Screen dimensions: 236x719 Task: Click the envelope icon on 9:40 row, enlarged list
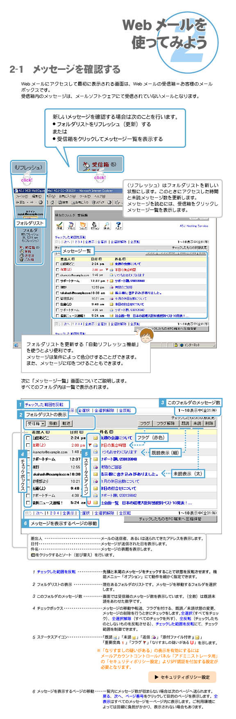click(95, 488)
